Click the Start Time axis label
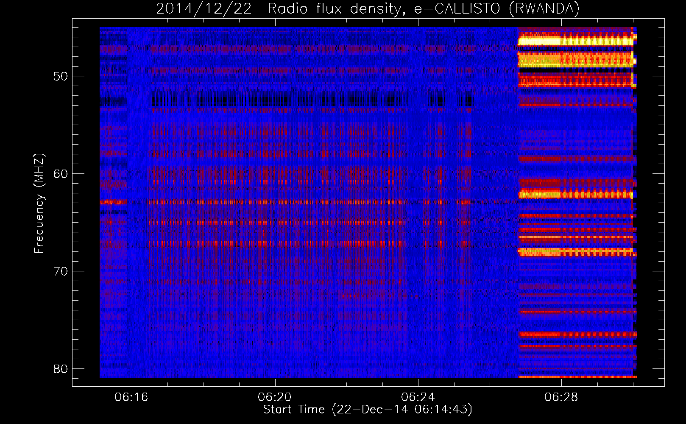This screenshot has height=424, width=686. click(368, 410)
